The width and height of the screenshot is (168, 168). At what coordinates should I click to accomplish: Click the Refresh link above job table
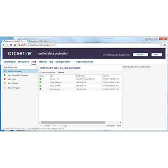pyautogui.click(x=61, y=72)
